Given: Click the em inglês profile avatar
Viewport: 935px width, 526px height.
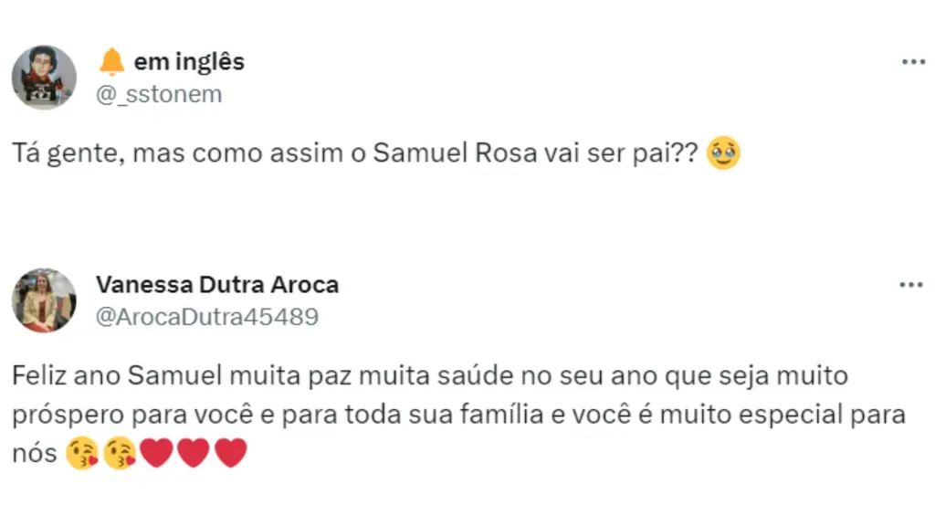Looking at the screenshot, I should [44, 78].
